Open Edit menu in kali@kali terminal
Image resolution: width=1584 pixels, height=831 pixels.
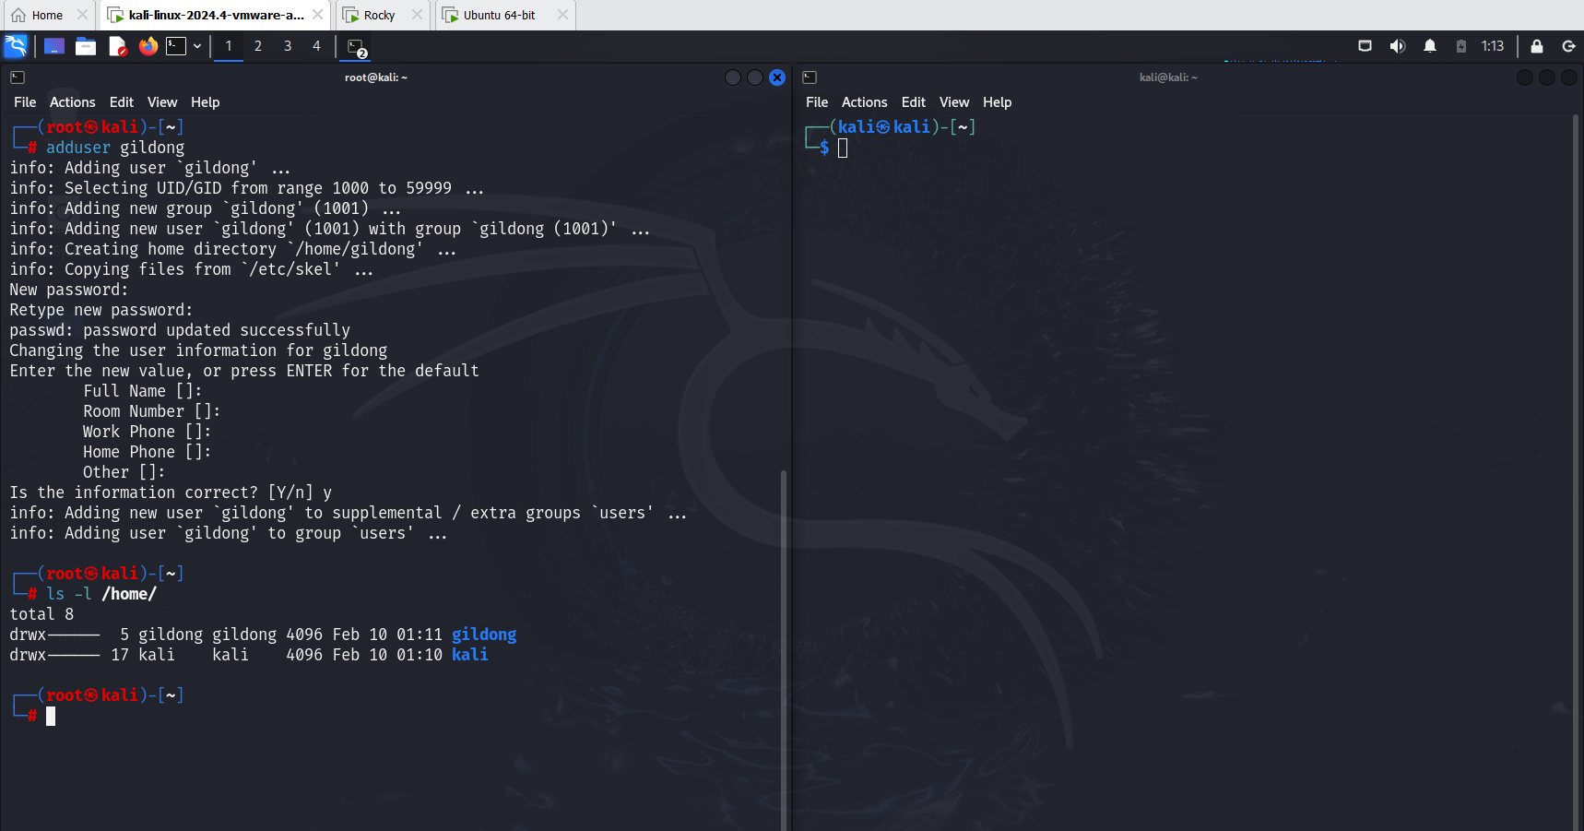(x=914, y=102)
